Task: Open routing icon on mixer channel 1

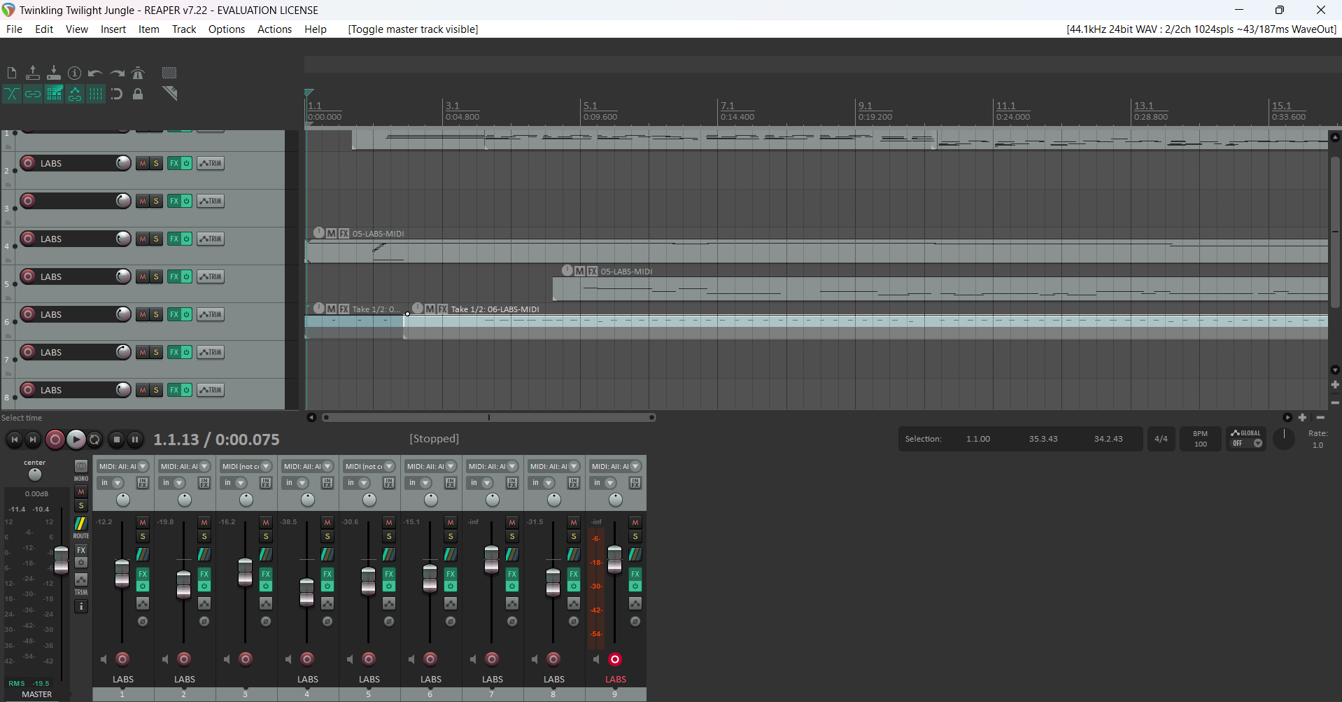Action: (x=143, y=554)
